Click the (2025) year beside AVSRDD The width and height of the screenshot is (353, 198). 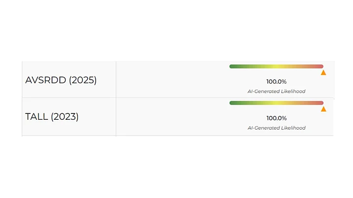(x=83, y=80)
